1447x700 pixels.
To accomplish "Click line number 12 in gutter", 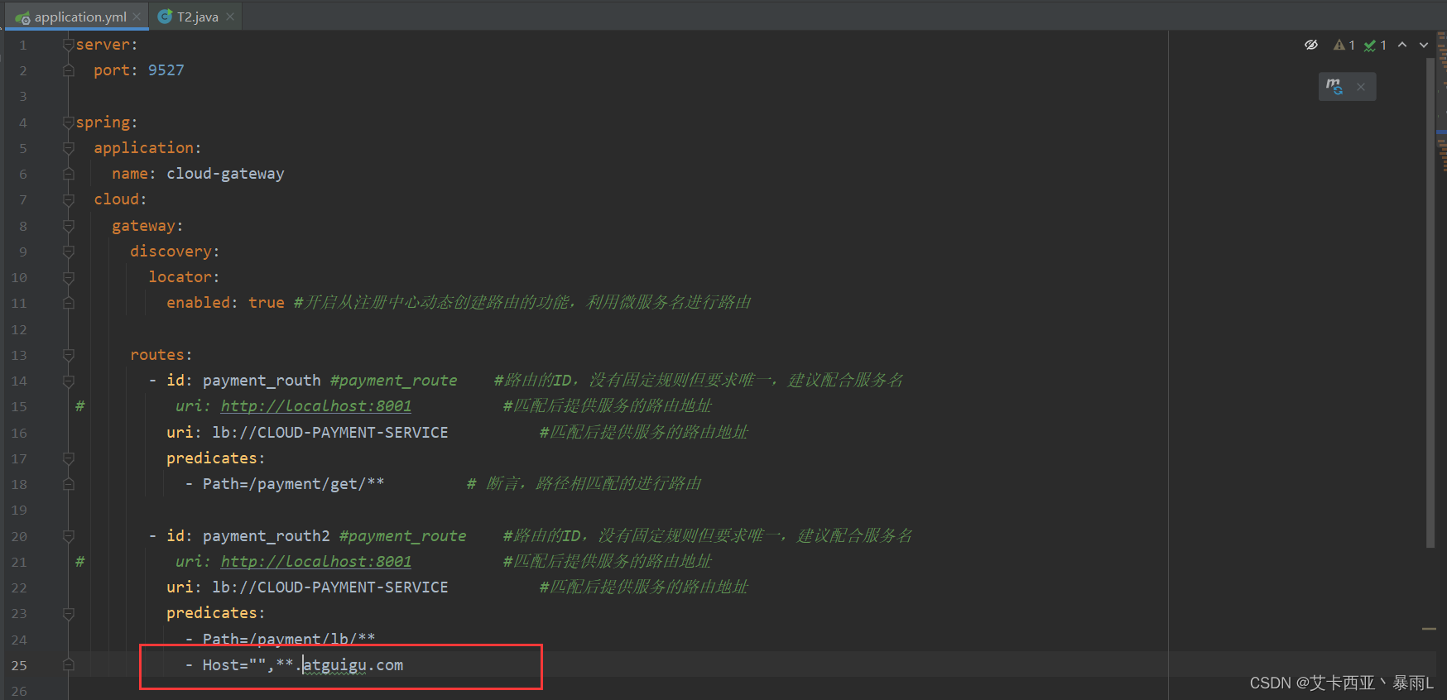I will pyautogui.click(x=19, y=329).
